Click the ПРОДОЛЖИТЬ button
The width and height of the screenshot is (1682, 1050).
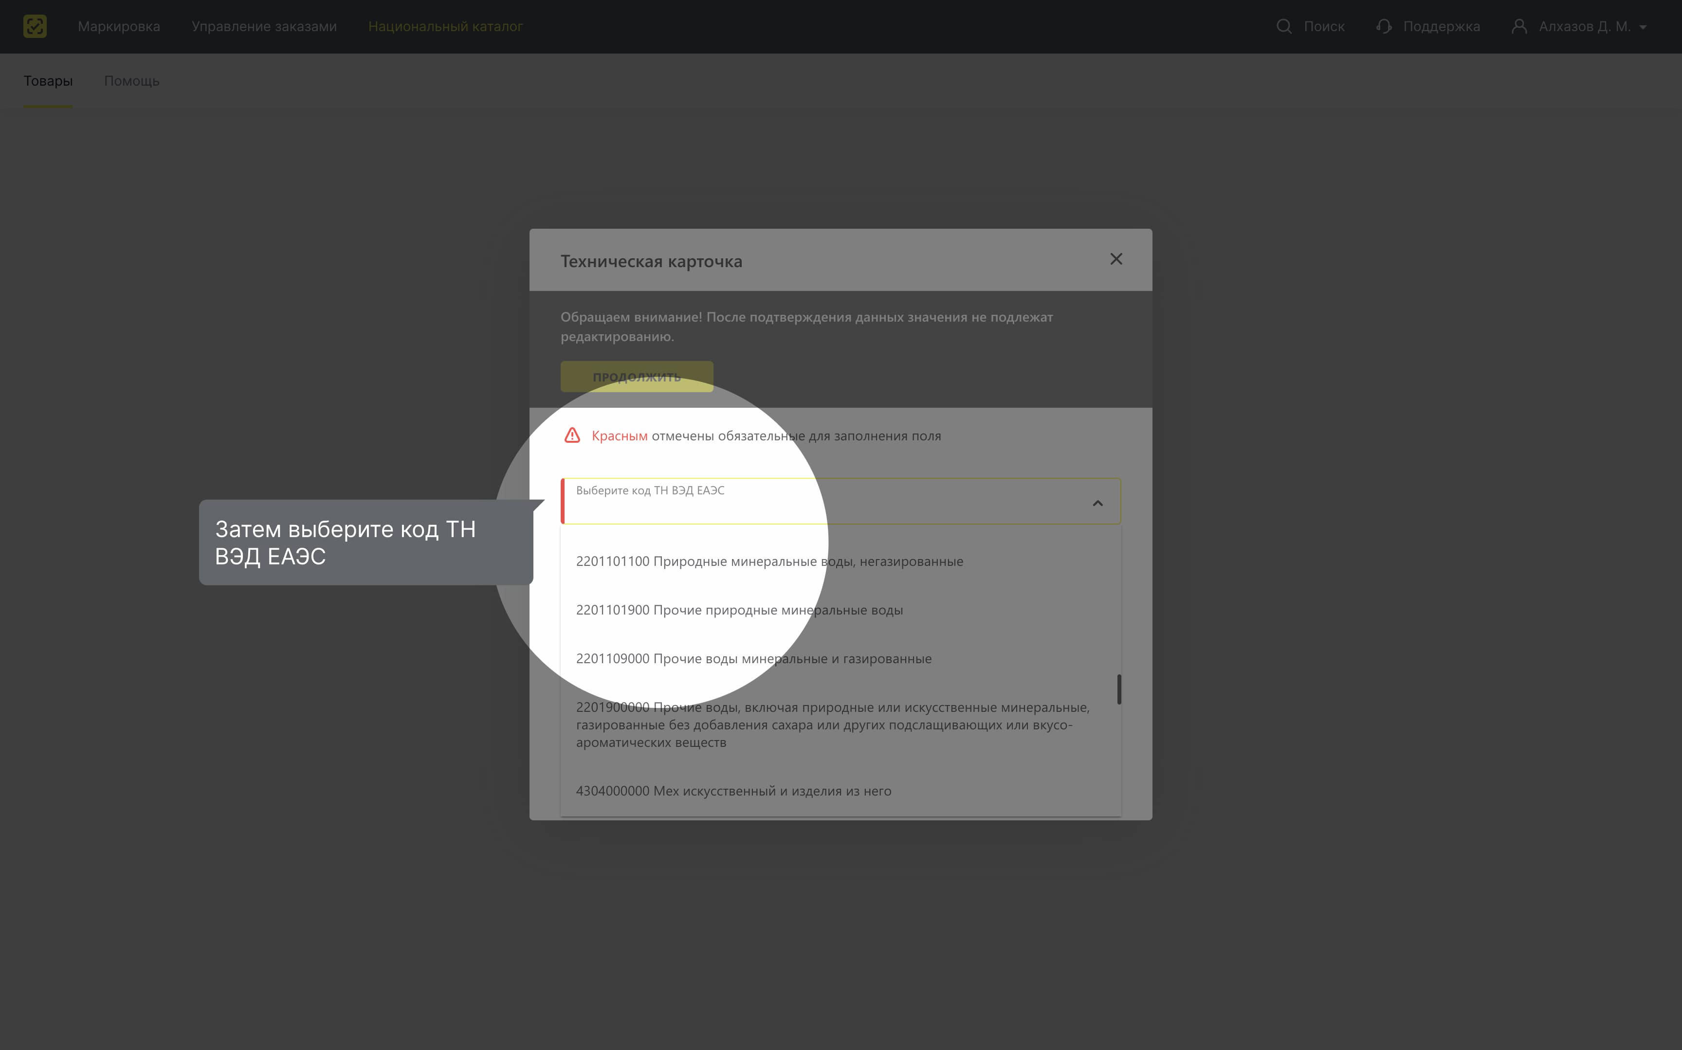coord(637,377)
